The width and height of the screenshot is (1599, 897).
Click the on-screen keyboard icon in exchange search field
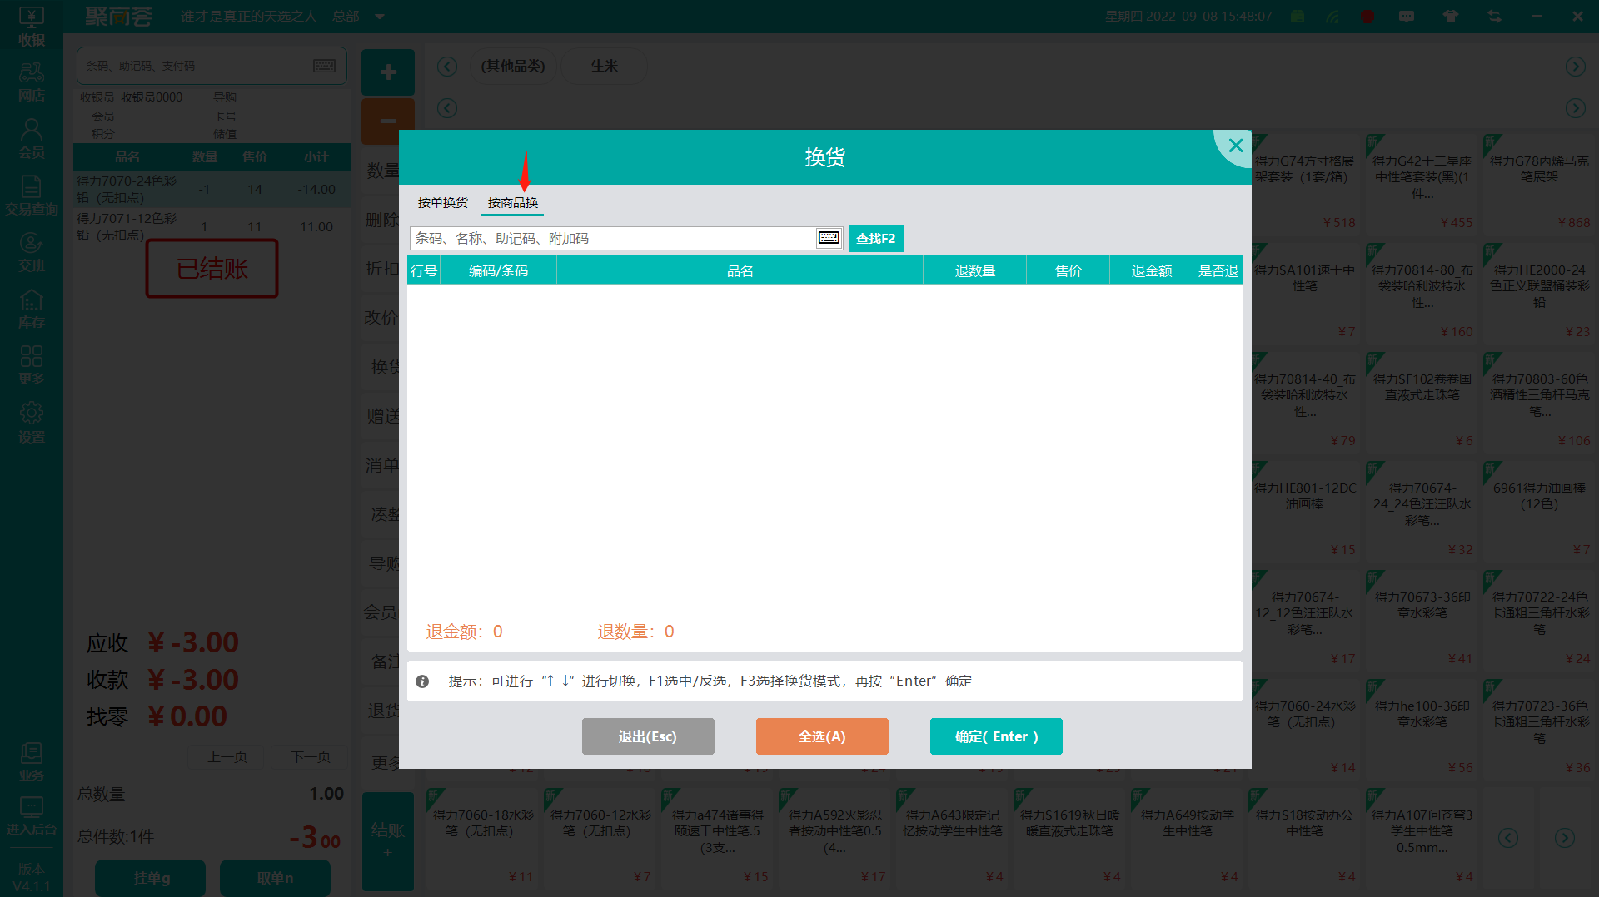[829, 238]
